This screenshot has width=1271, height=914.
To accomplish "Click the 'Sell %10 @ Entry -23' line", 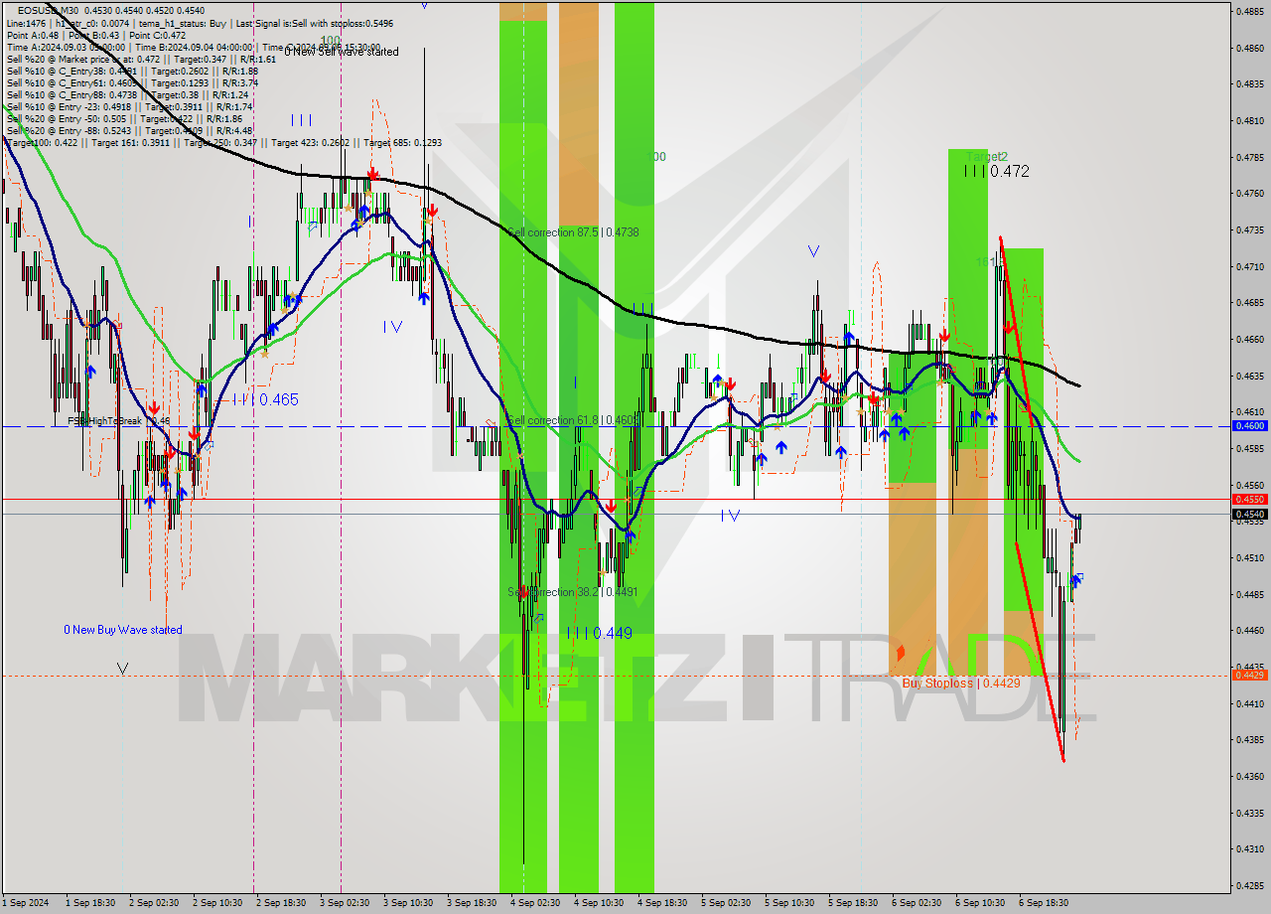I will coord(129,106).
